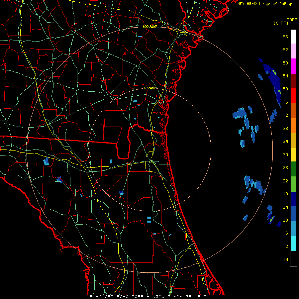Select the maroon legend swatch
The image size is (299, 299).
coord(293,81)
